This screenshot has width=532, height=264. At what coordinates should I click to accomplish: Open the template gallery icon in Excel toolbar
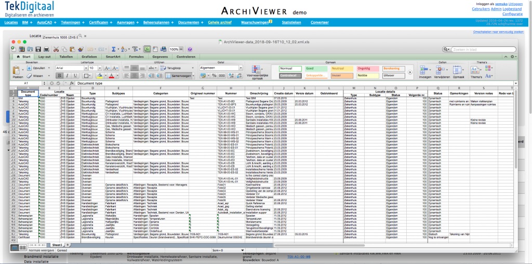(21, 49)
